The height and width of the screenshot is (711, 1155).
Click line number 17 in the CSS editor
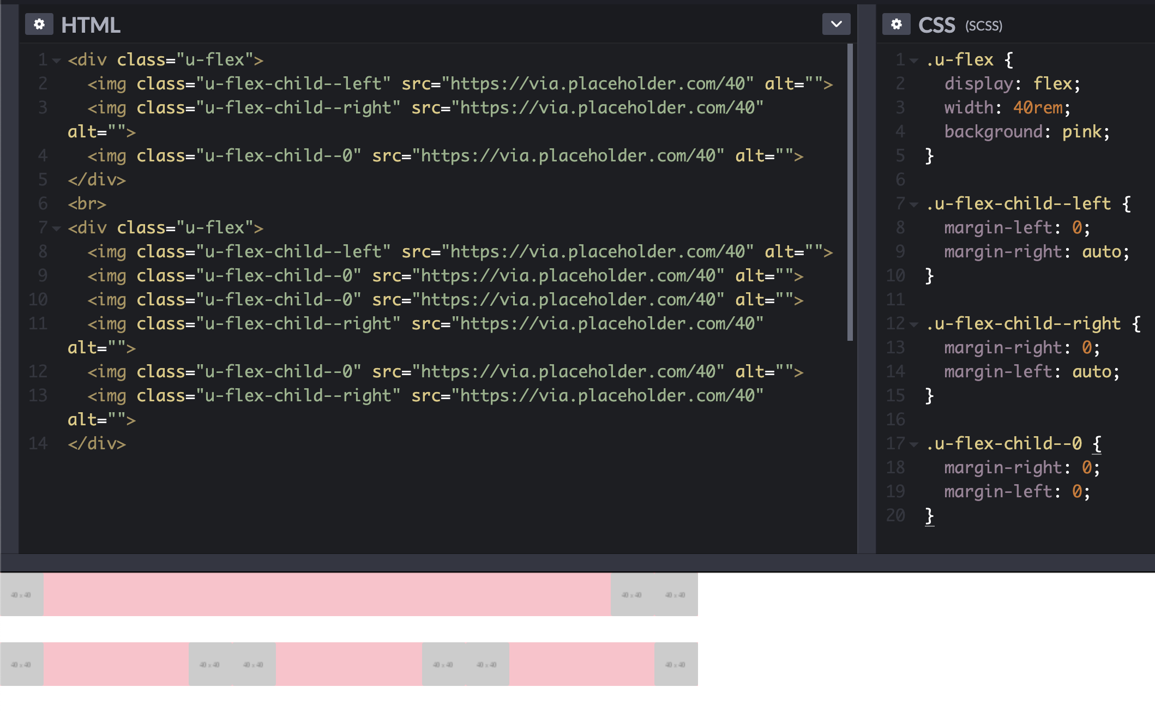coord(895,443)
